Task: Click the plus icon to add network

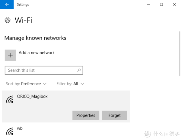Action: coord(10,55)
